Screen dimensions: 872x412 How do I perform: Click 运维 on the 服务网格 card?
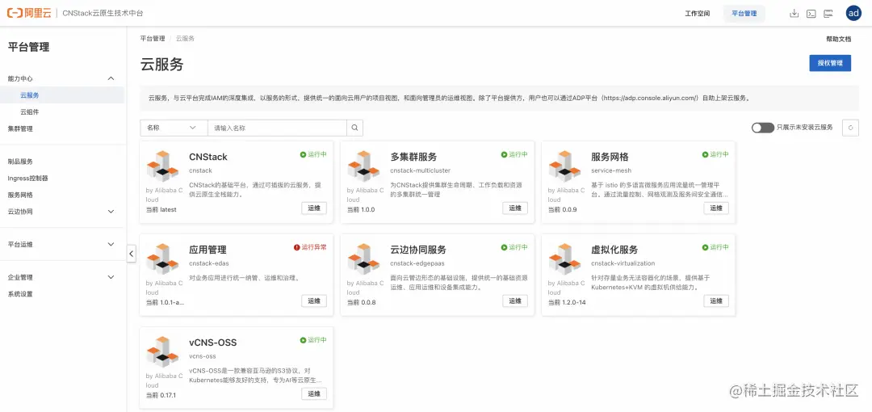point(716,208)
